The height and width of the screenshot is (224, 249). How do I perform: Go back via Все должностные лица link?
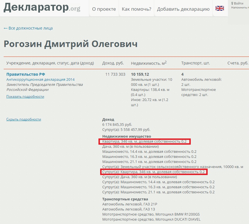[x=28, y=28]
